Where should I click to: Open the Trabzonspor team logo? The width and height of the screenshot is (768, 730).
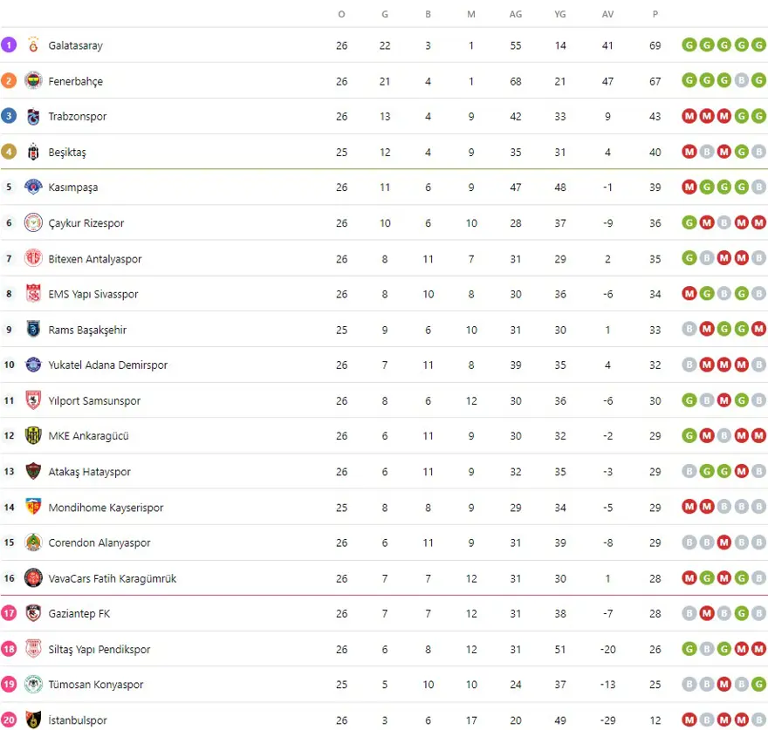pos(33,117)
